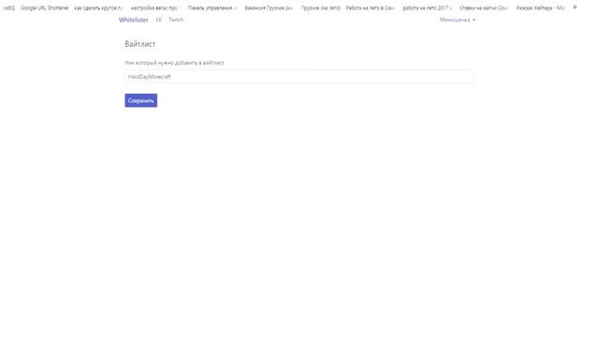Screen dimensions: 599x337
Task: Focus the whitelist nickname input field
Action: (299, 77)
